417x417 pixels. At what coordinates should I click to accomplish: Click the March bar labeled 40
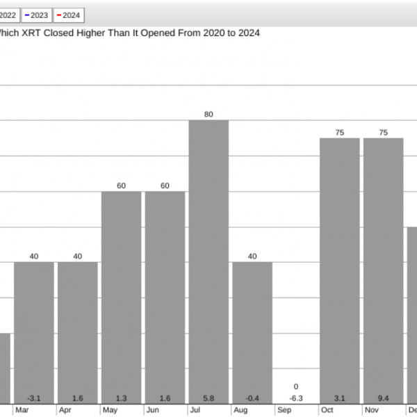34,333
